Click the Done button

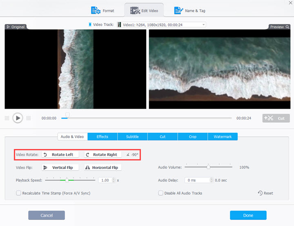point(248,215)
